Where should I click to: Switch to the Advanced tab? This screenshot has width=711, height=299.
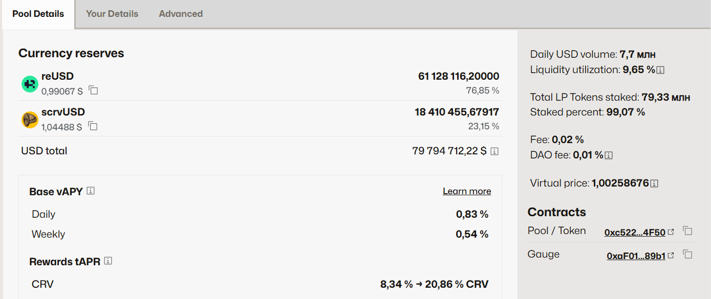tap(181, 14)
